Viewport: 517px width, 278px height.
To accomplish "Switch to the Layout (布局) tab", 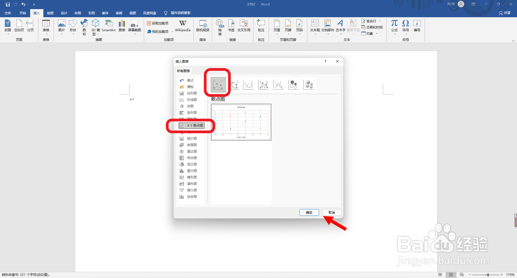I will (78, 13).
